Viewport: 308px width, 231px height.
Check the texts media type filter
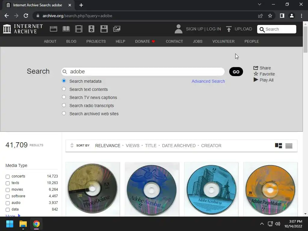tap(8, 183)
